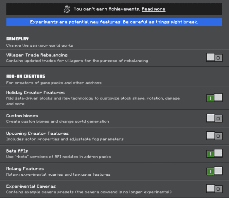Viewport: 229px width, 198px height.
Task: Disable Holiday Creator Features toggle
Action: (x=214, y=98)
